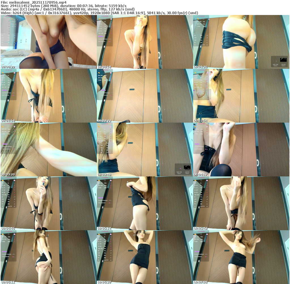Open the thumbnail at 00:03:20
Viewport: 290px width, 284px height.
pyautogui.click(x=48, y=150)
